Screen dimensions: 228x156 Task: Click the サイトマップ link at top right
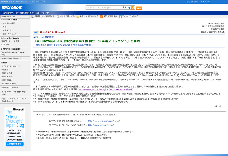(x=206, y=2)
